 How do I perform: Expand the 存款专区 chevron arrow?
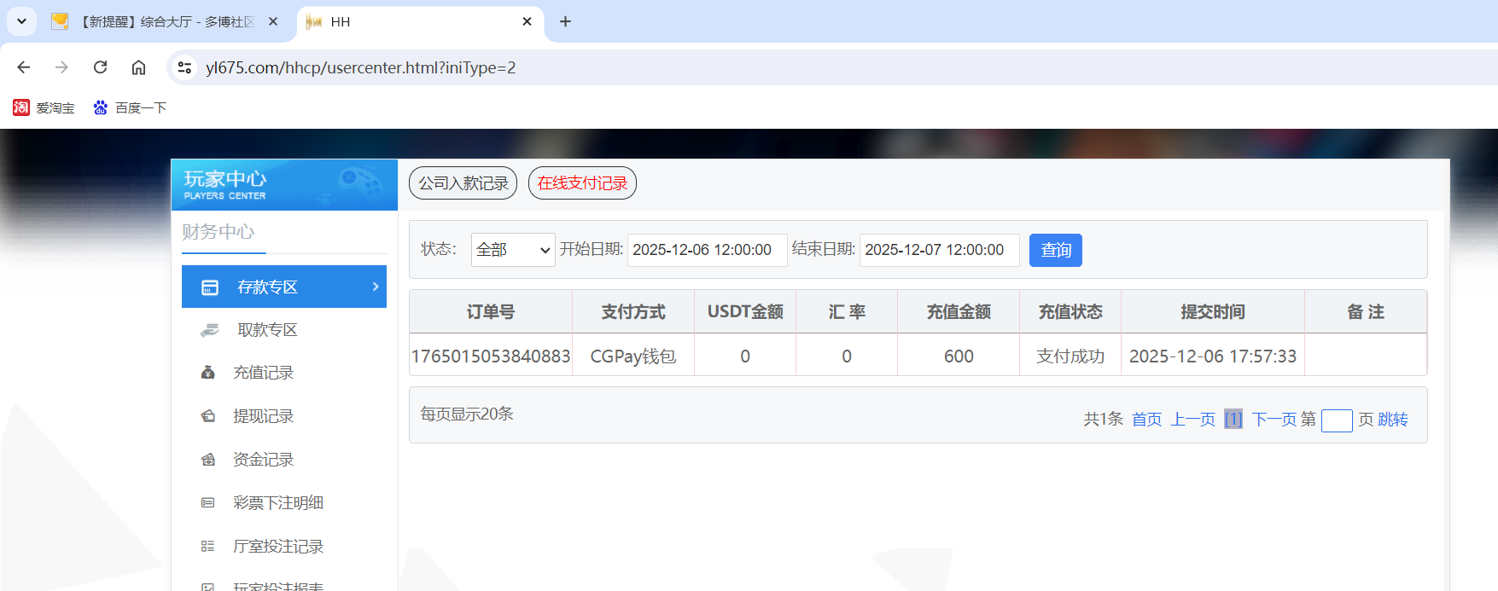click(x=375, y=287)
